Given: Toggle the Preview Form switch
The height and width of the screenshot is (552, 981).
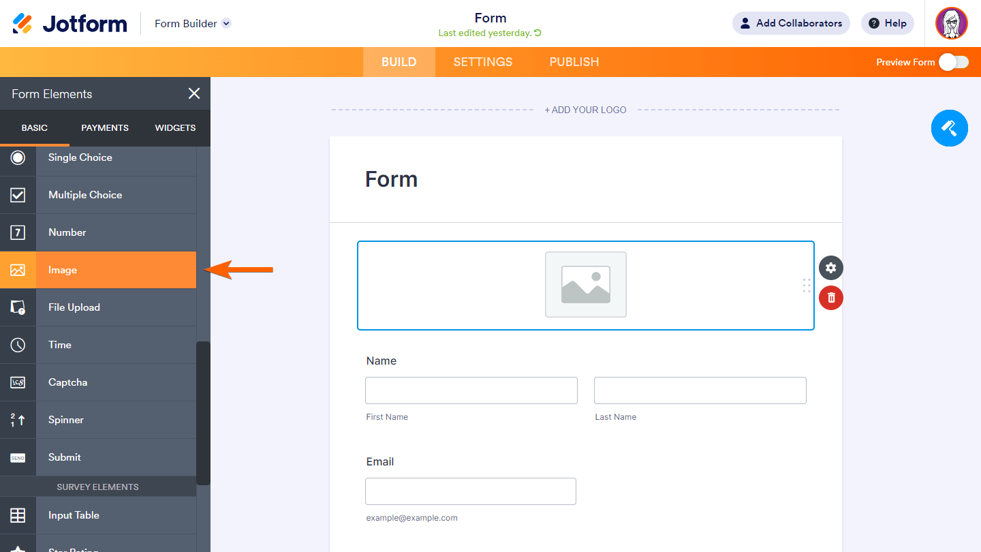Looking at the screenshot, I should 953,62.
